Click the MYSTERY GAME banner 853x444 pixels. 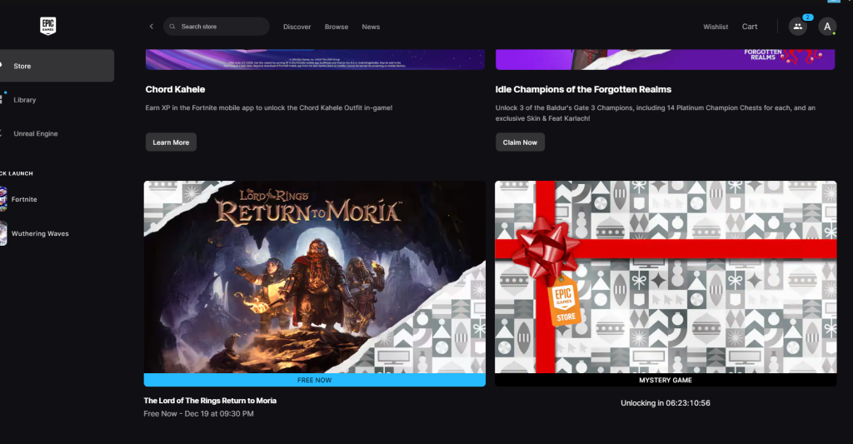coord(666,380)
